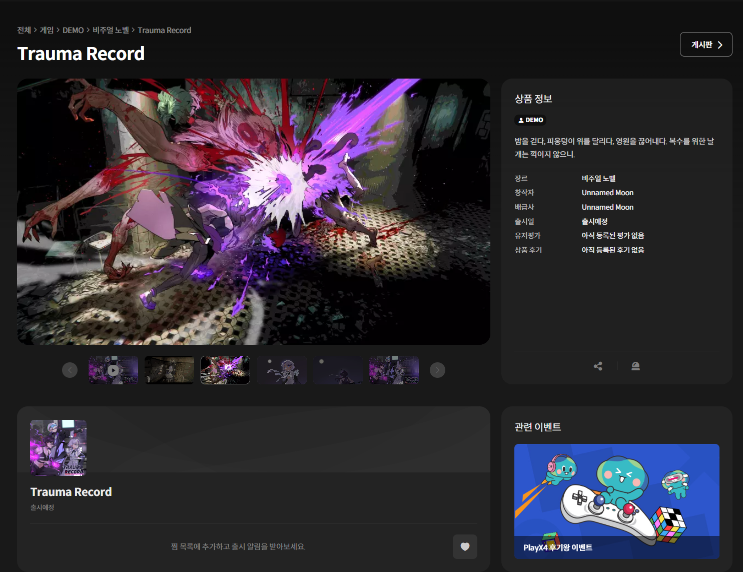Click 아직 등록된 후기 없음 text
Image resolution: width=743 pixels, height=572 pixels.
613,250
